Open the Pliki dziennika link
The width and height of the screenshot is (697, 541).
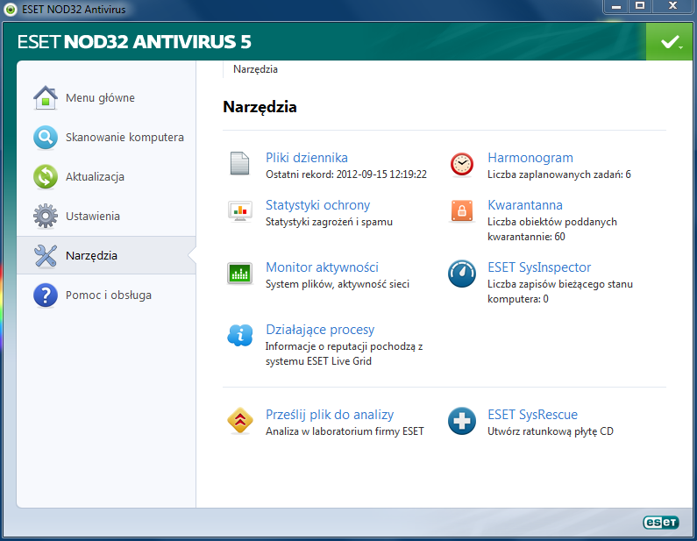pyautogui.click(x=307, y=158)
